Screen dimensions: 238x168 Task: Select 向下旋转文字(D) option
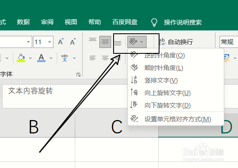176,105
